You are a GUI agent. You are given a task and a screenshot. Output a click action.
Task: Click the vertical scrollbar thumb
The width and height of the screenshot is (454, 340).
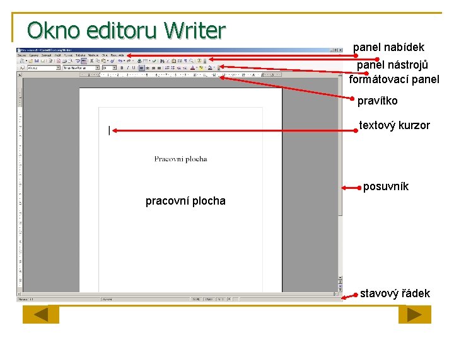[340, 147]
